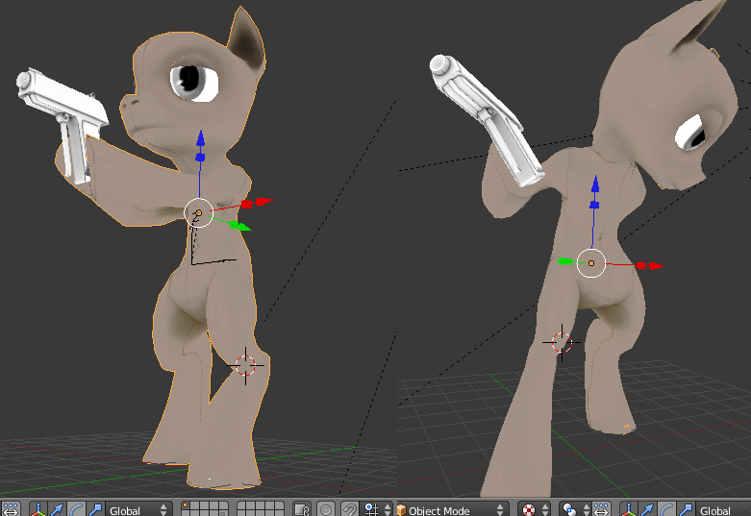
Task: Toggle the 3D manipulator icon in the right viewport header
Action: (628, 510)
